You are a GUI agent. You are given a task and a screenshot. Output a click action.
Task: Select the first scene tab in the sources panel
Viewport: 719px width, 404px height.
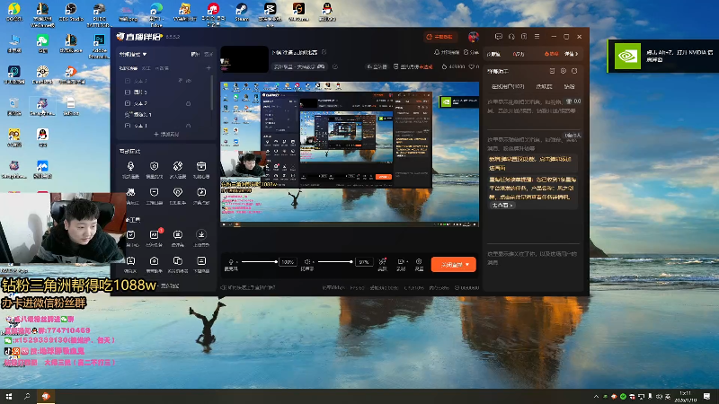(128, 68)
